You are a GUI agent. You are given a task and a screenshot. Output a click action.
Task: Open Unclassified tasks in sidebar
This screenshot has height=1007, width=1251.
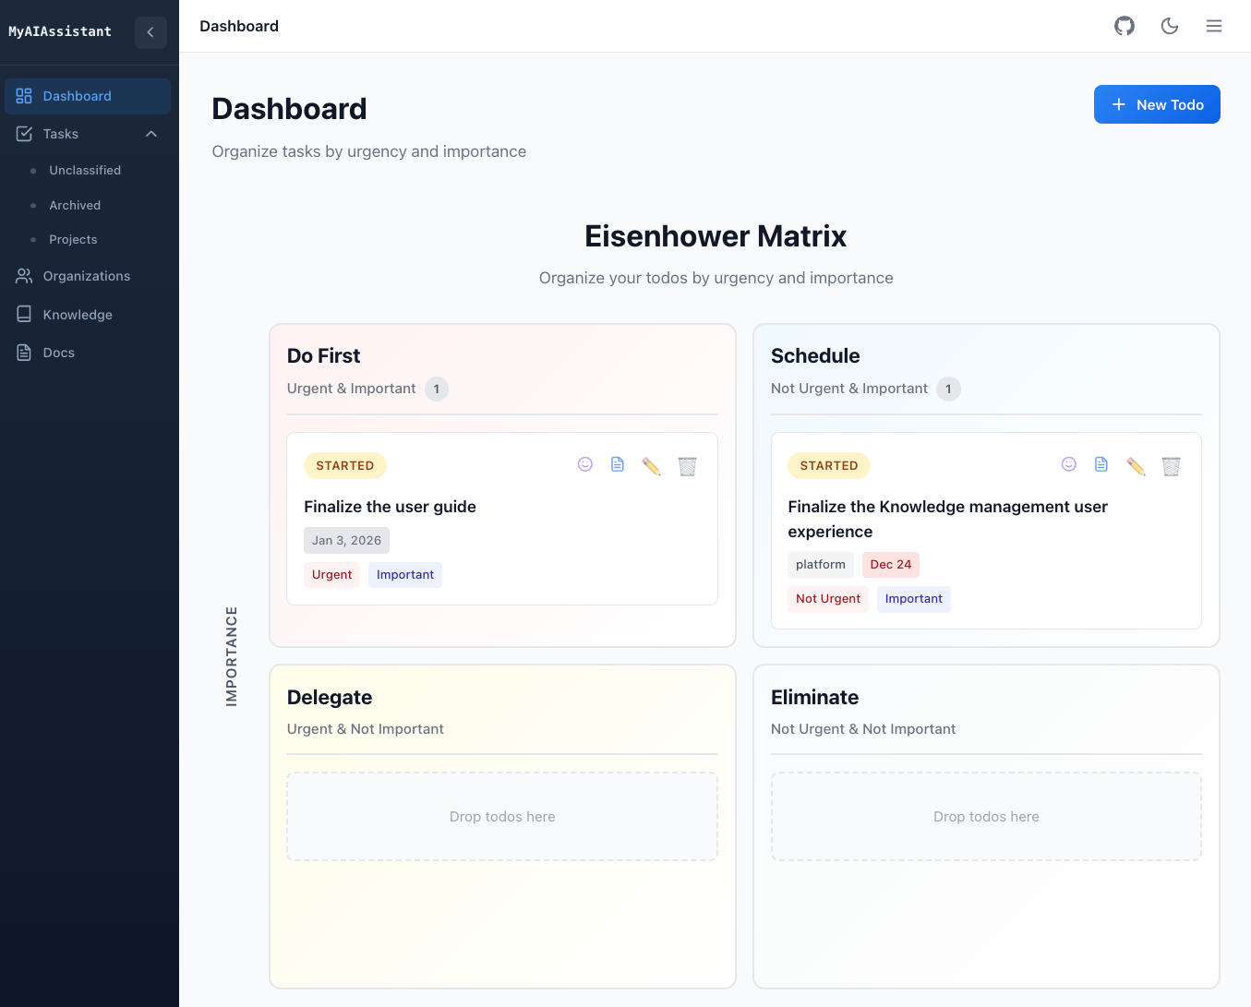pyautogui.click(x=85, y=171)
